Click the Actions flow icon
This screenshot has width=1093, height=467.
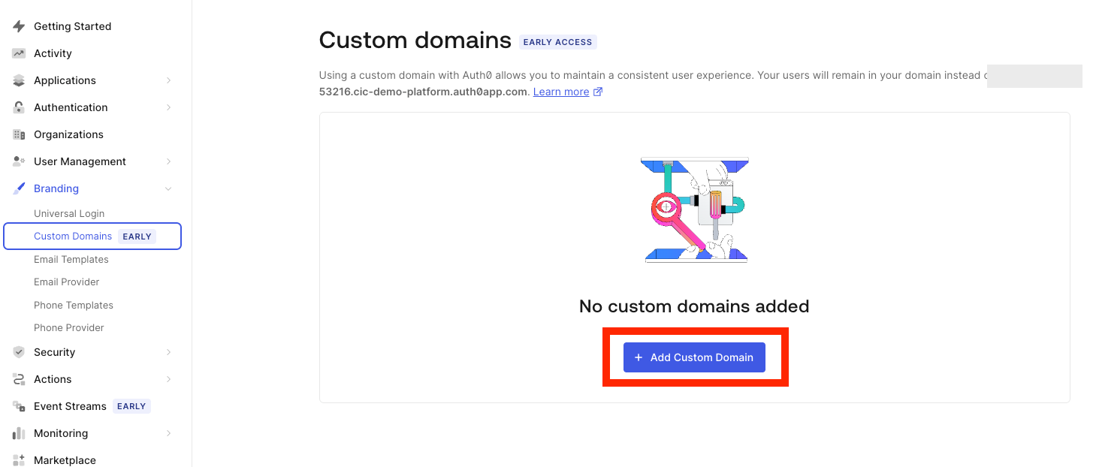pos(19,379)
